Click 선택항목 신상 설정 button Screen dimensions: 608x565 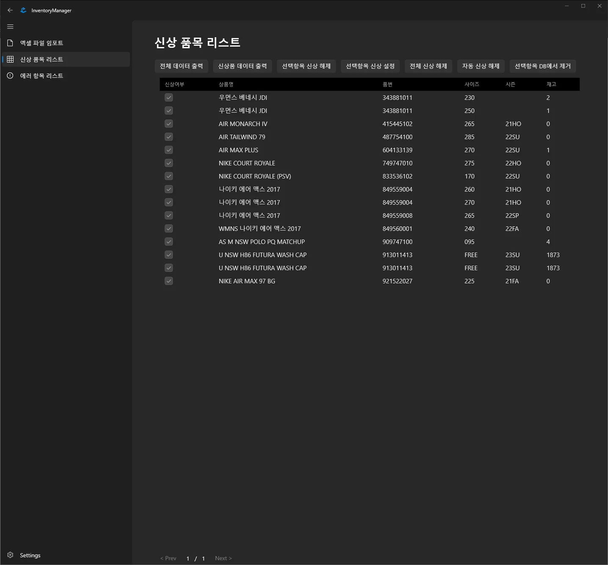point(370,66)
